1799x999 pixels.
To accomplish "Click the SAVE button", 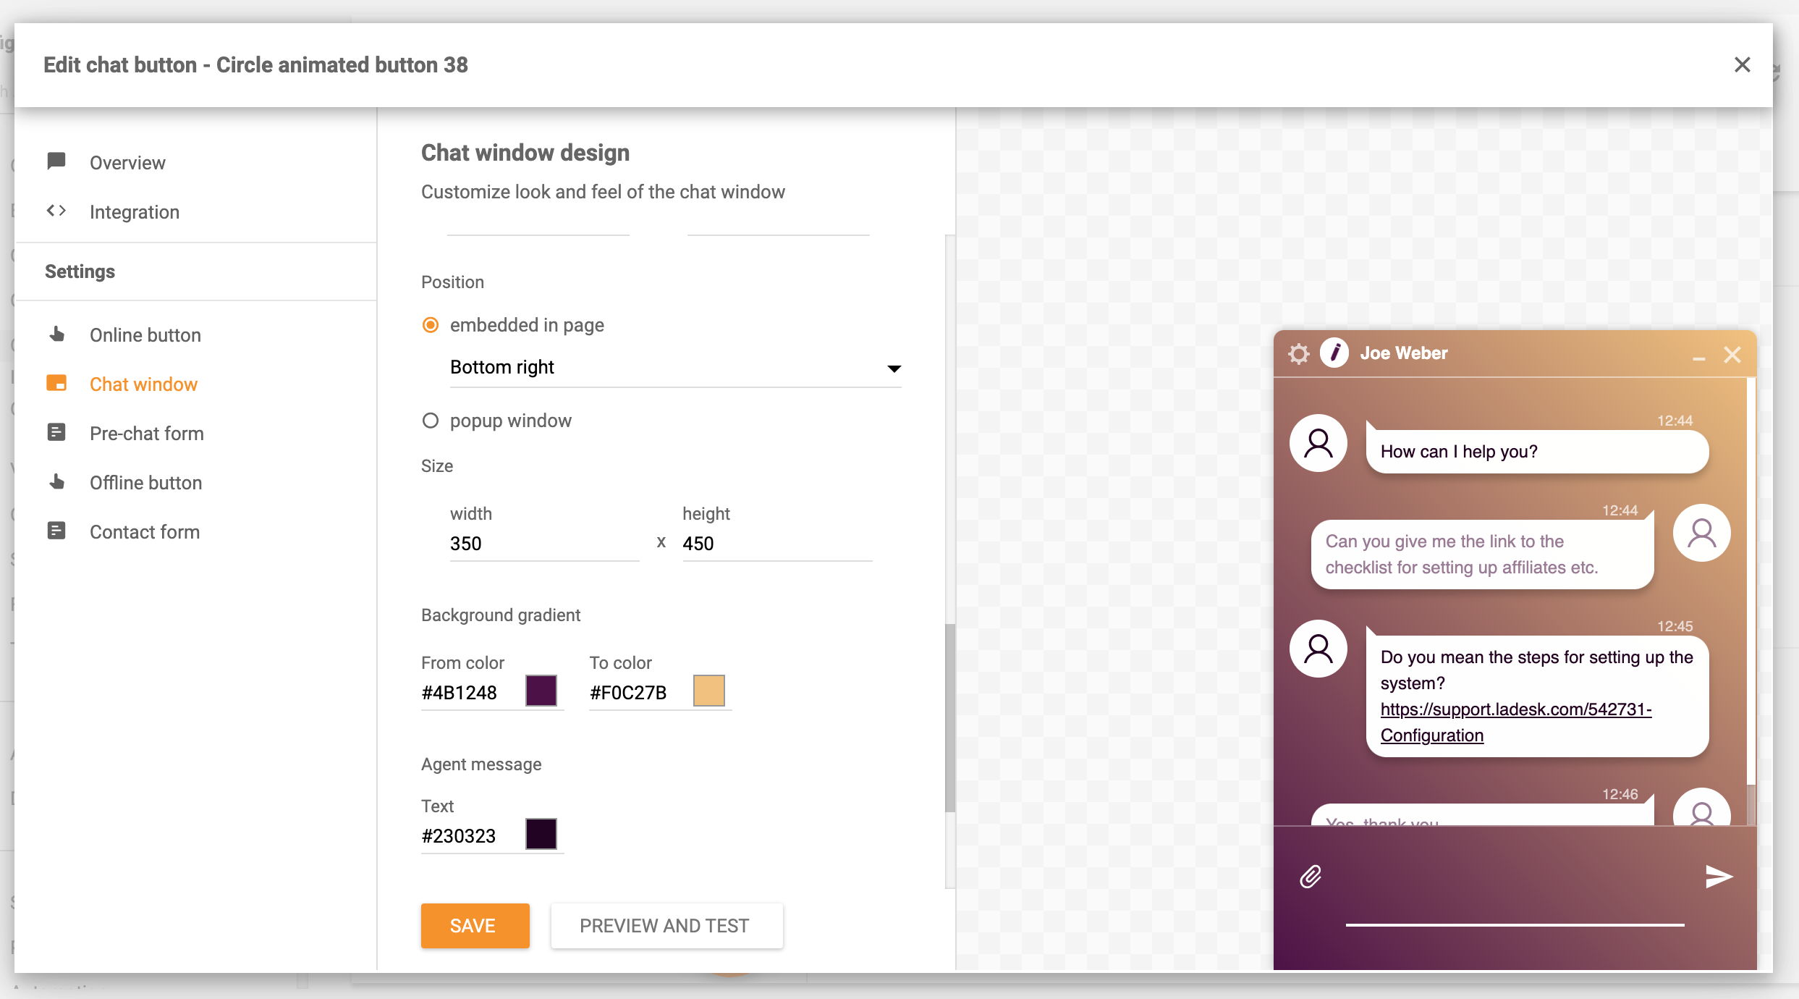I will tap(474, 925).
